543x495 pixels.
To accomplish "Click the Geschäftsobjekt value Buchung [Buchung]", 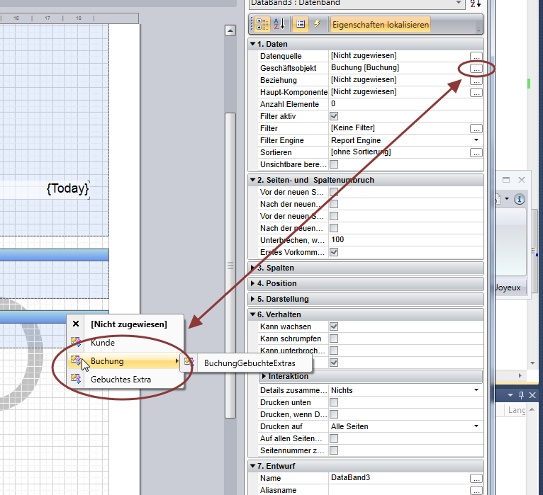I will pos(365,67).
